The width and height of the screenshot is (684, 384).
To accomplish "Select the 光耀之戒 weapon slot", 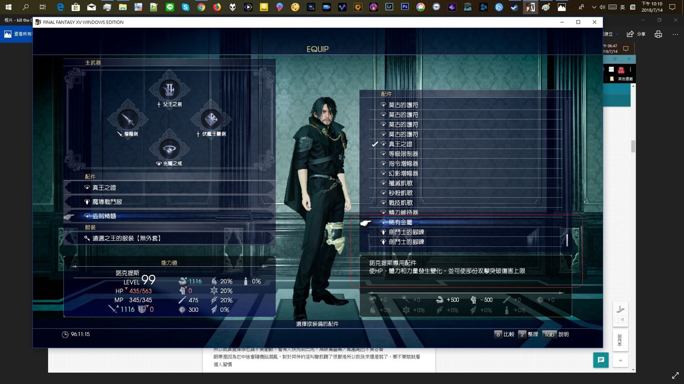I will point(169,150).
